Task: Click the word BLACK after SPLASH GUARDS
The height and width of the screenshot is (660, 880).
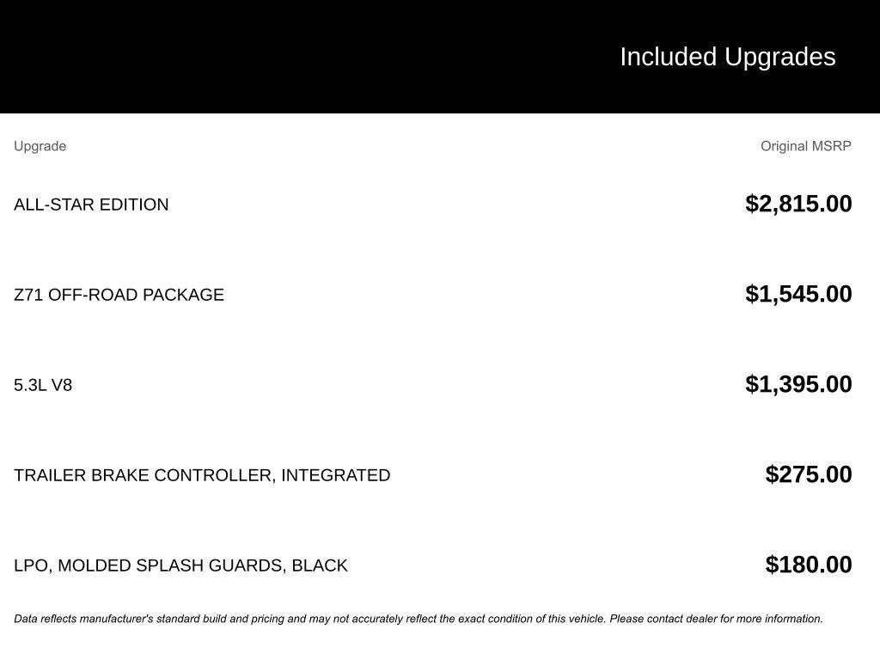Action: [x=320, y=565]
